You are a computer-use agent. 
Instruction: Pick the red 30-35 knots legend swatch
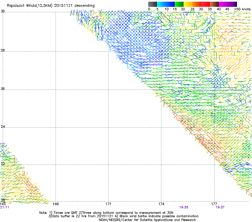(206, 4)
